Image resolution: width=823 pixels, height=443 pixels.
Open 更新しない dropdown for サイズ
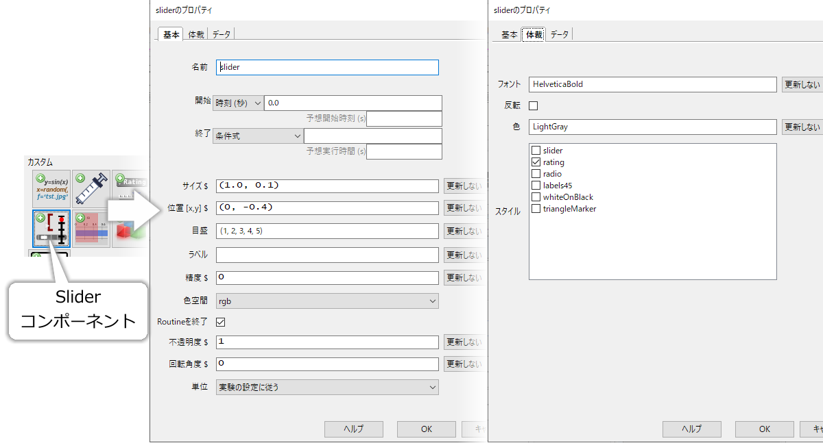[464, 186]
